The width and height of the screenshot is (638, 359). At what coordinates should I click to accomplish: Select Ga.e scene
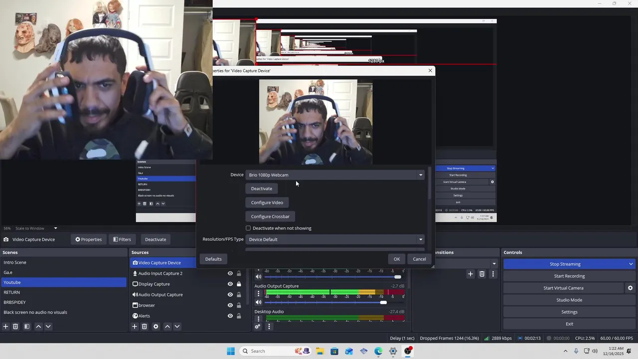pos(63,272)
